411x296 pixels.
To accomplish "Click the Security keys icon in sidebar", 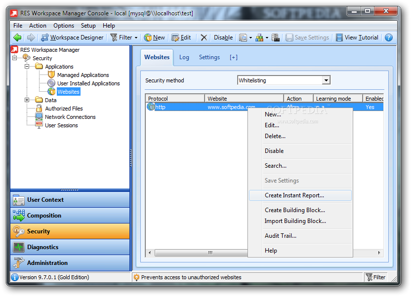I will pos(19,231).
